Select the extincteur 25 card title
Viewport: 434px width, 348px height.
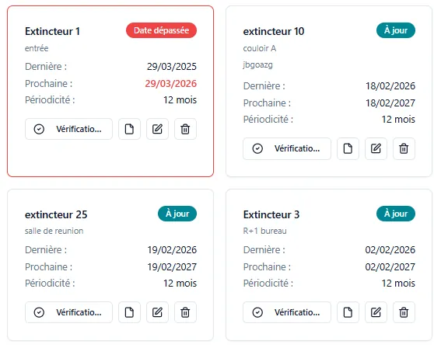[x=56, y=214]
